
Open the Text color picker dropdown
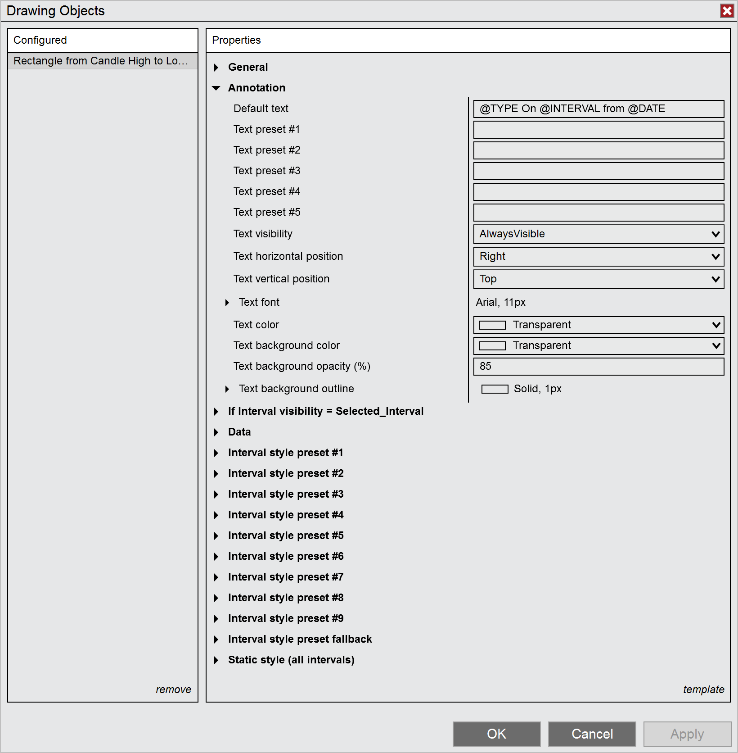click(598, 325)
